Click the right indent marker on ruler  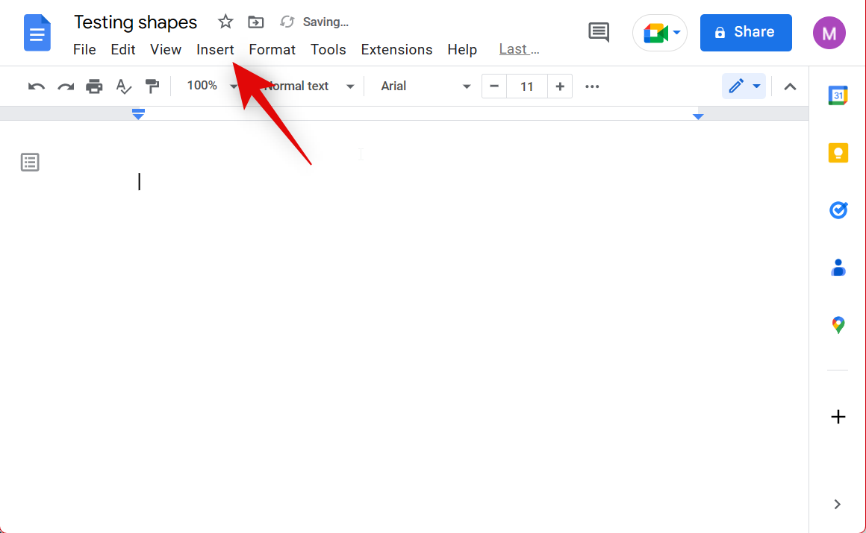pyautogui.click(x=698, y=116)
